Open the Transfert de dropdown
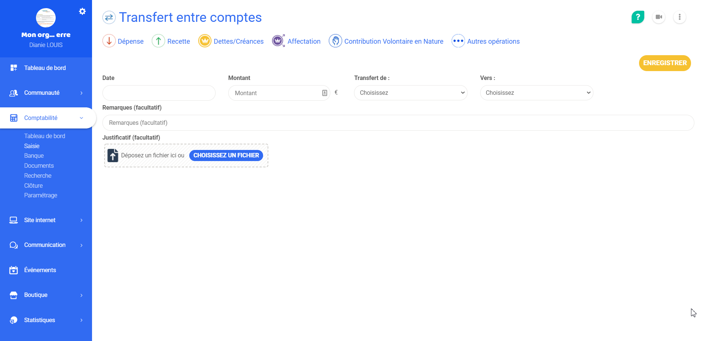Screen dimensions: 704x341 click(410, 93)
